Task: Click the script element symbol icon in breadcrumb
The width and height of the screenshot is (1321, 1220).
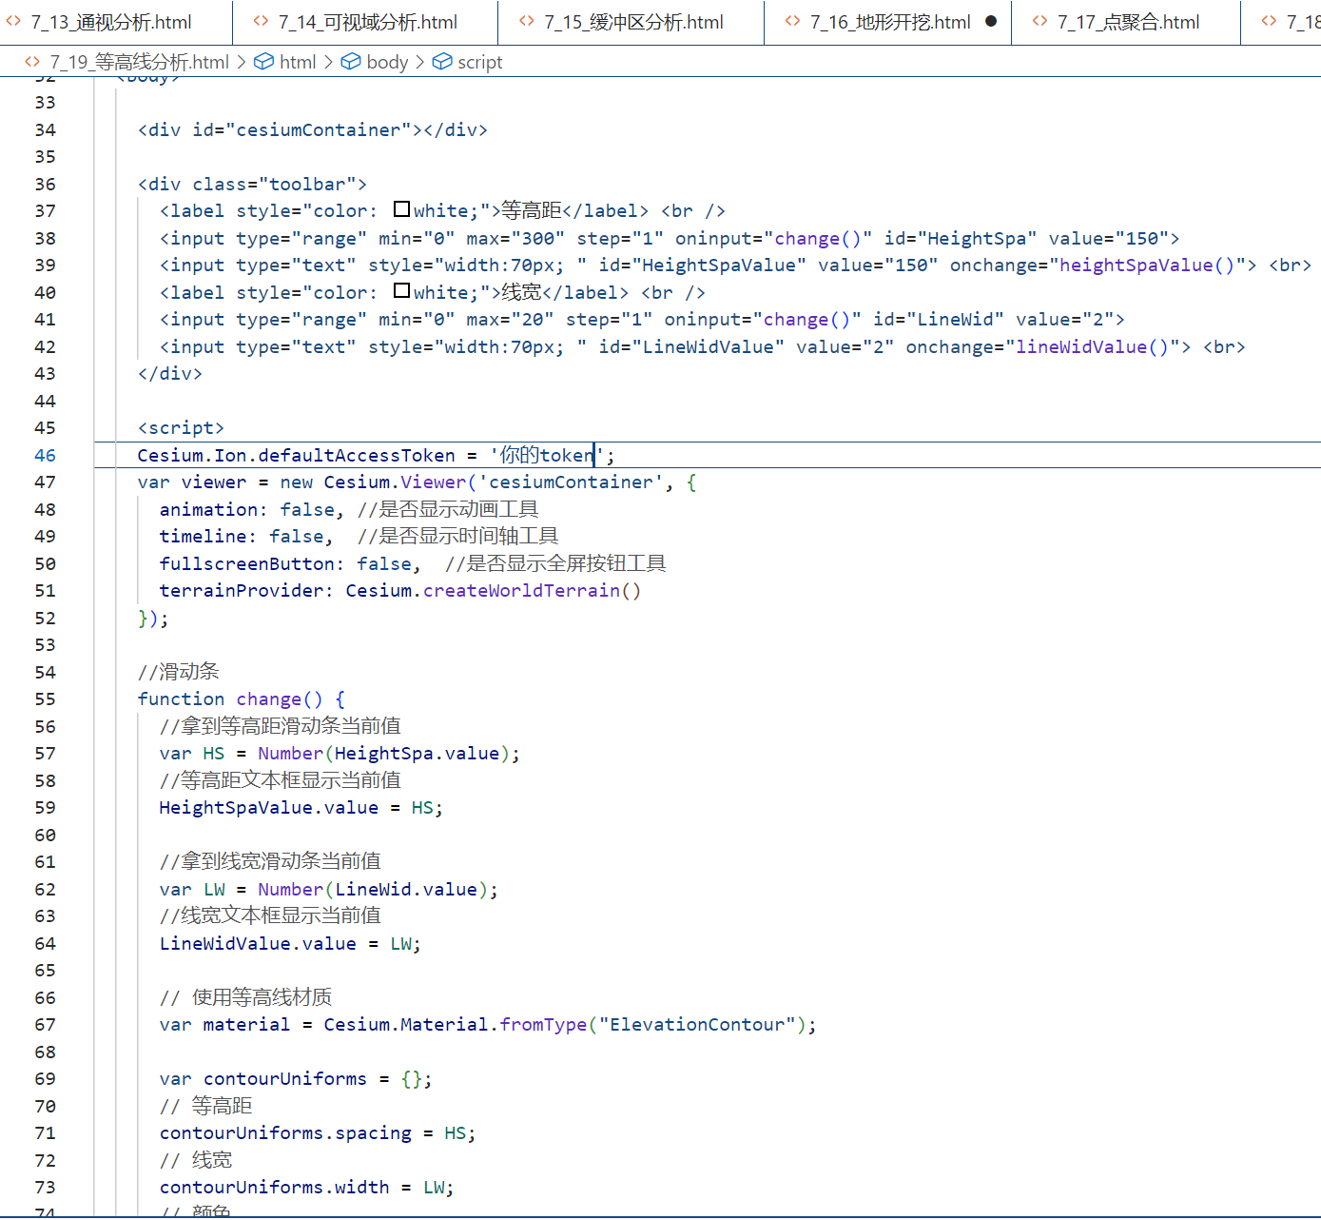Action: click(442, 62)
